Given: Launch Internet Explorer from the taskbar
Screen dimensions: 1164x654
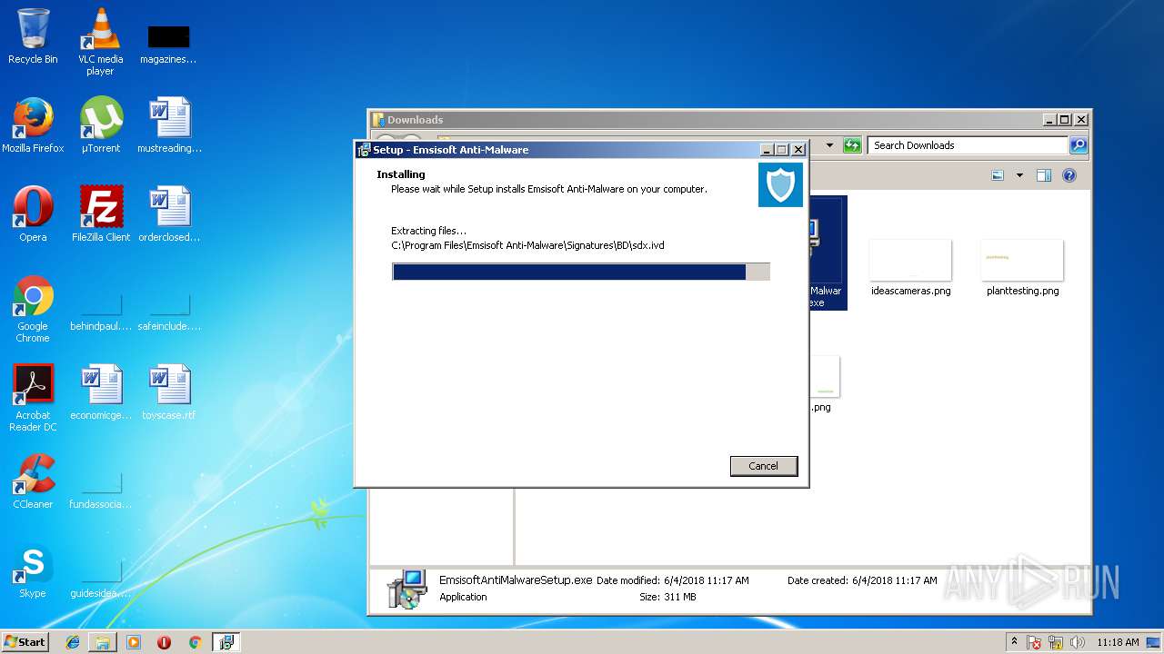Looking at the screenshot, I should 73,642.
